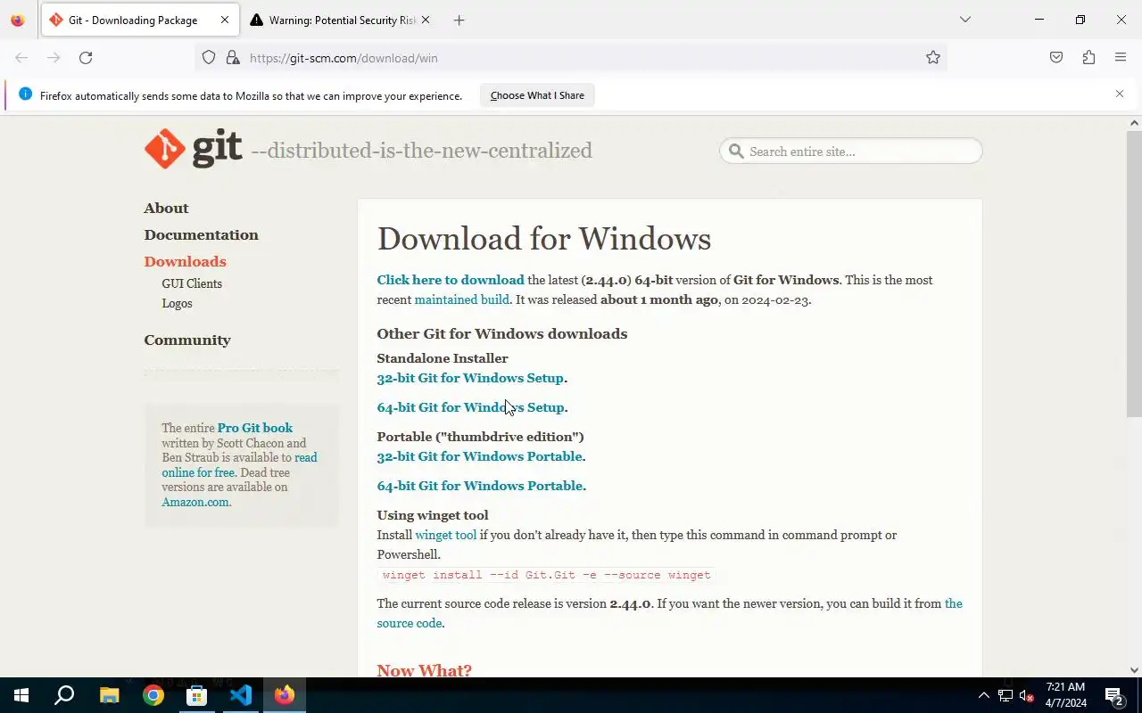Download 32-bit Git for Windows Portable
Viewport: 1142px width, 713px height.
pyautogui.click(x=479, y=456)
